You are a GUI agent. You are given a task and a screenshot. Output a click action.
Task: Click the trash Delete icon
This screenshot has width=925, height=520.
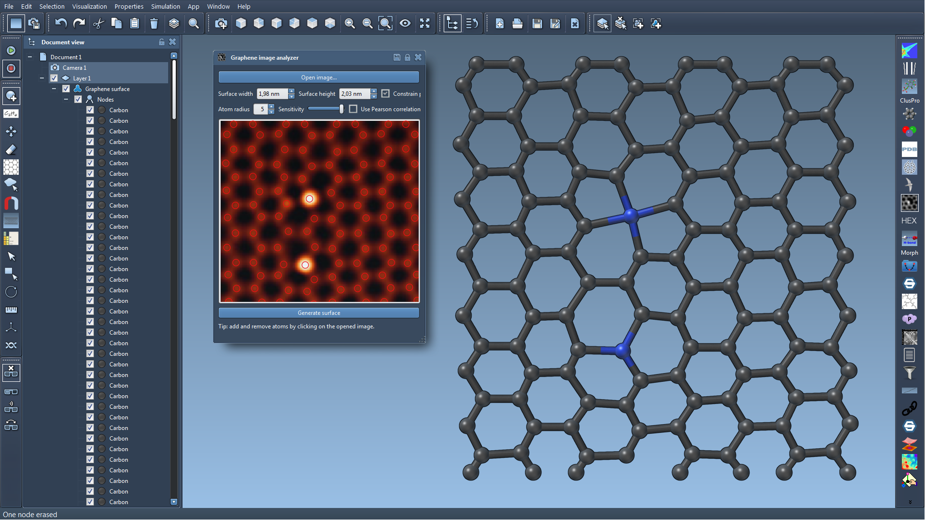154,23
